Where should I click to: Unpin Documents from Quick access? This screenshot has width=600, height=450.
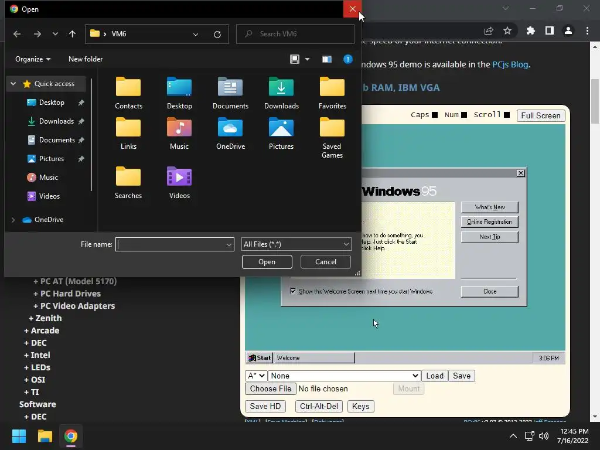(81, 140)
